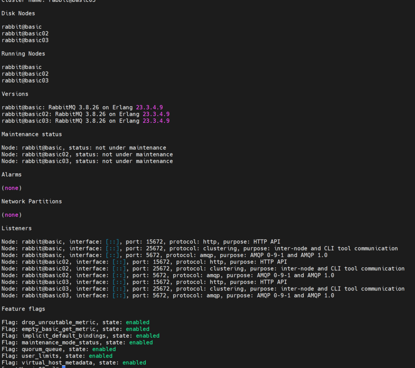Viewport: 415px width, 368px height.
Task: Click port 25672 on the rabbit@basic02 listener line
Action: point(161,269)
